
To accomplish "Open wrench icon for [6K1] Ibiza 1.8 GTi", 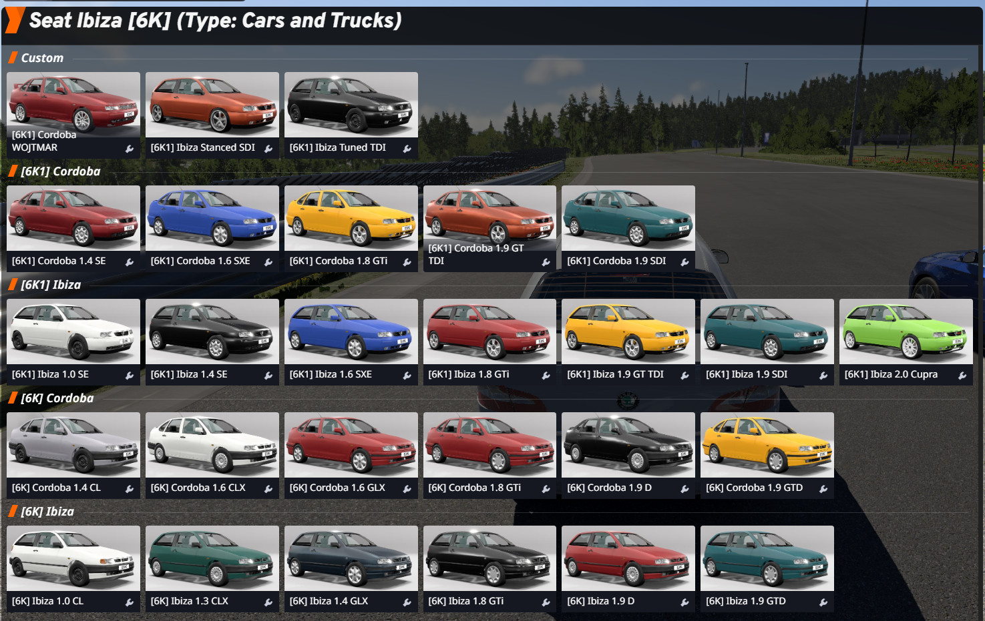I will click(x=546, y=376).
